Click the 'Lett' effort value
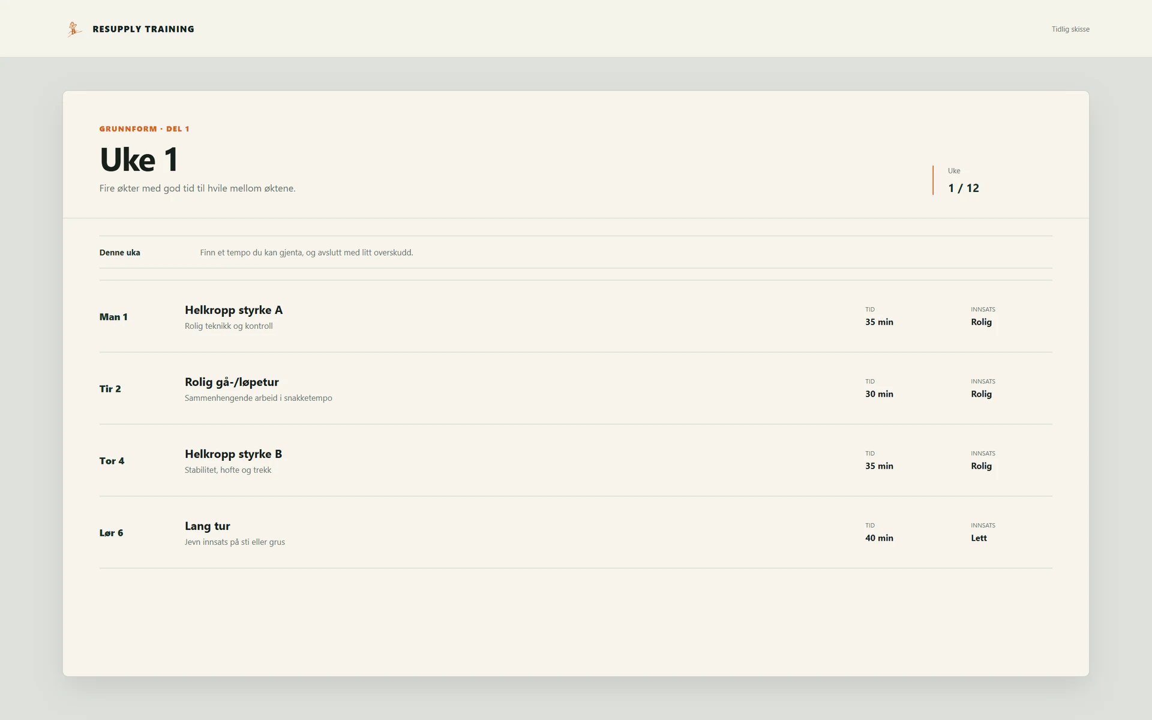This screenshot has height=720, width=1152. pos(979,538)
